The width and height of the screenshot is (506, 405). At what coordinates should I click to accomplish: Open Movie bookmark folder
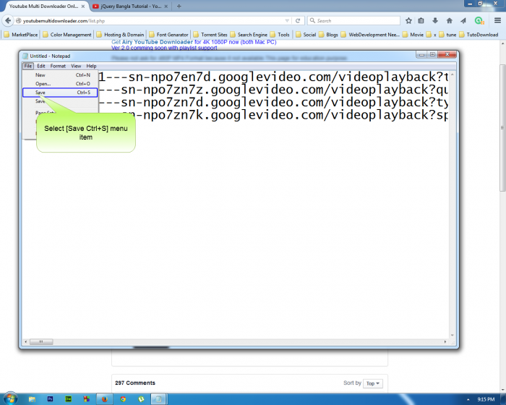pos(413,35)
